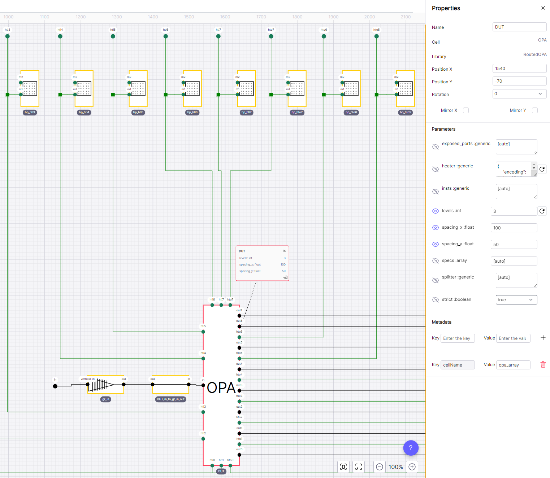
Task: Click the zoom in plus icon
Action: (412, 467)
